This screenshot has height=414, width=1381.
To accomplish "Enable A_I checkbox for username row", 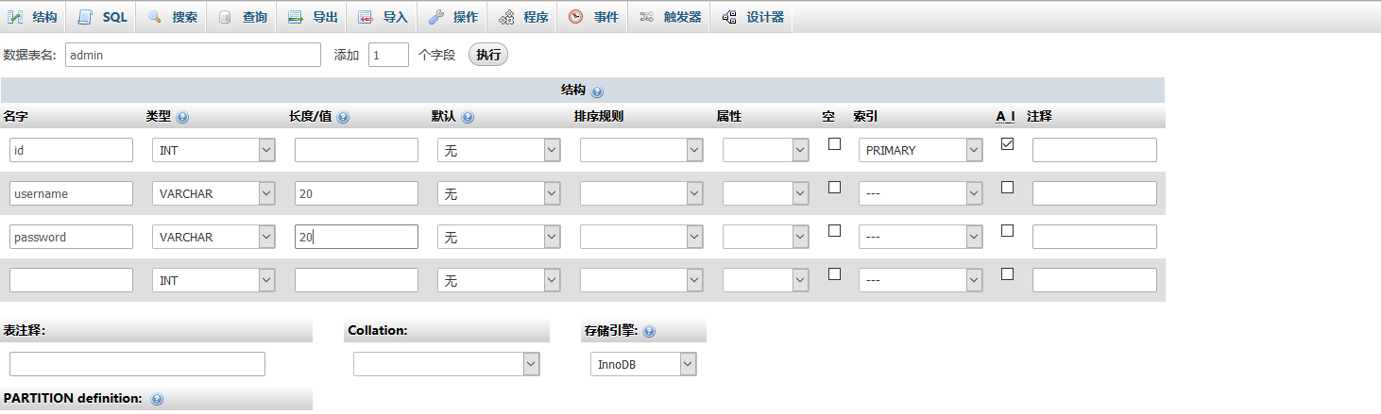I will [x=1007, y=188].
